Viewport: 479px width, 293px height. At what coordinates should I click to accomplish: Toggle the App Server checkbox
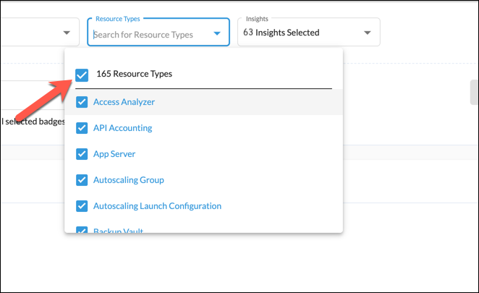[82, 154]
